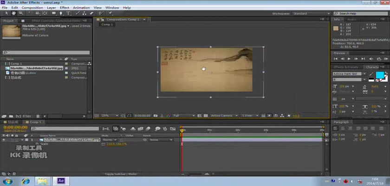Click eyedropper in Character panel
Image resolution: width=390 pixels, height=186 pixels.
371,74
